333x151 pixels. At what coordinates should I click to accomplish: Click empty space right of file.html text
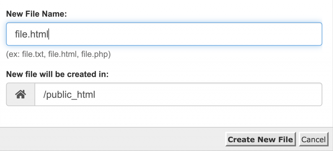pyautogui.click(x=185, y=34)
